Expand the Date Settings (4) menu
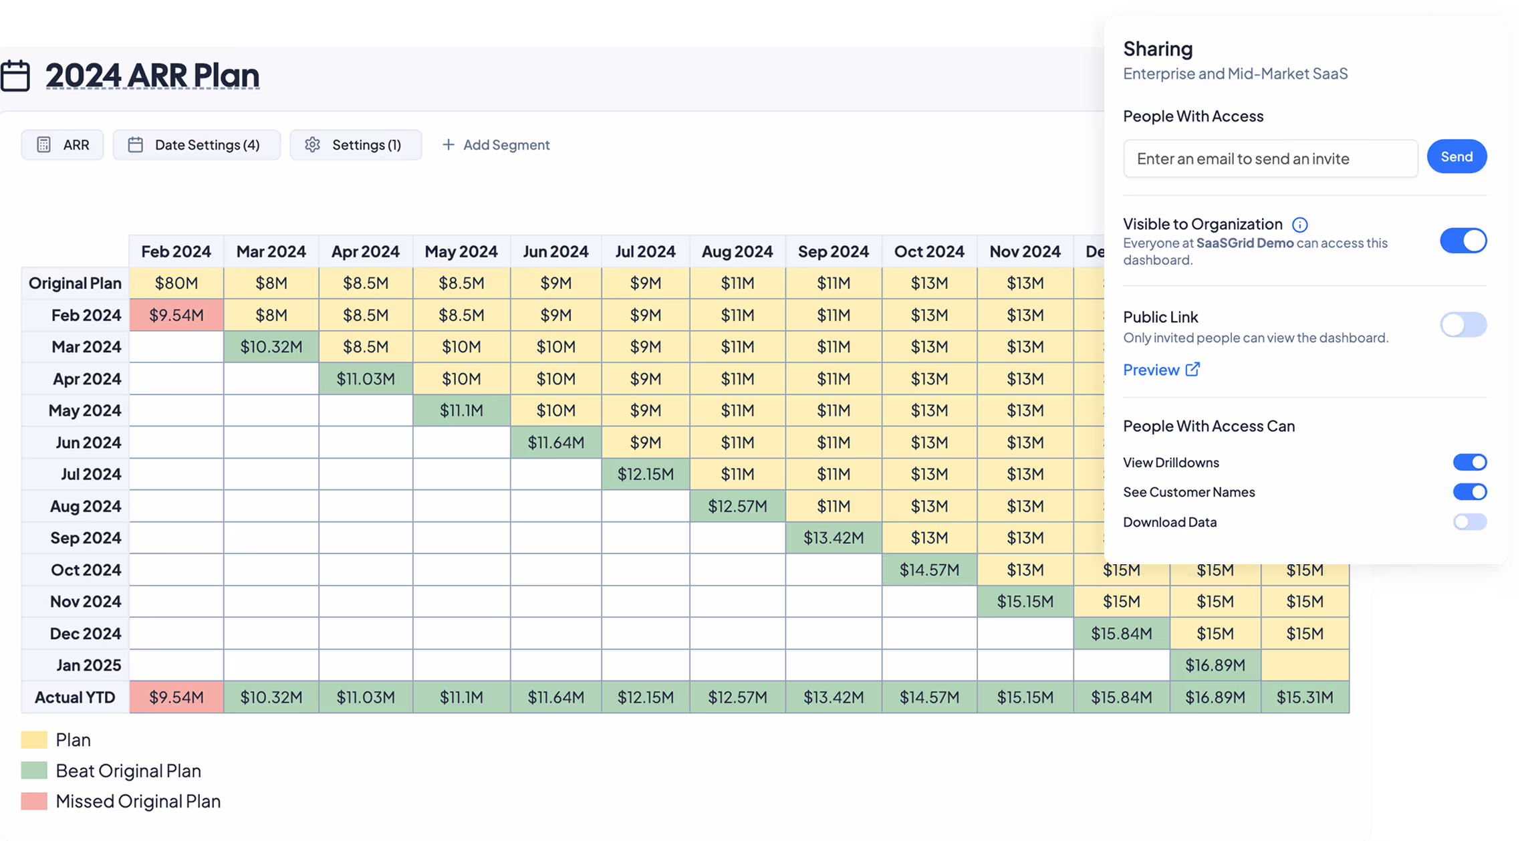The height and width of the screenshot is (841, 1524). [197, 144]
